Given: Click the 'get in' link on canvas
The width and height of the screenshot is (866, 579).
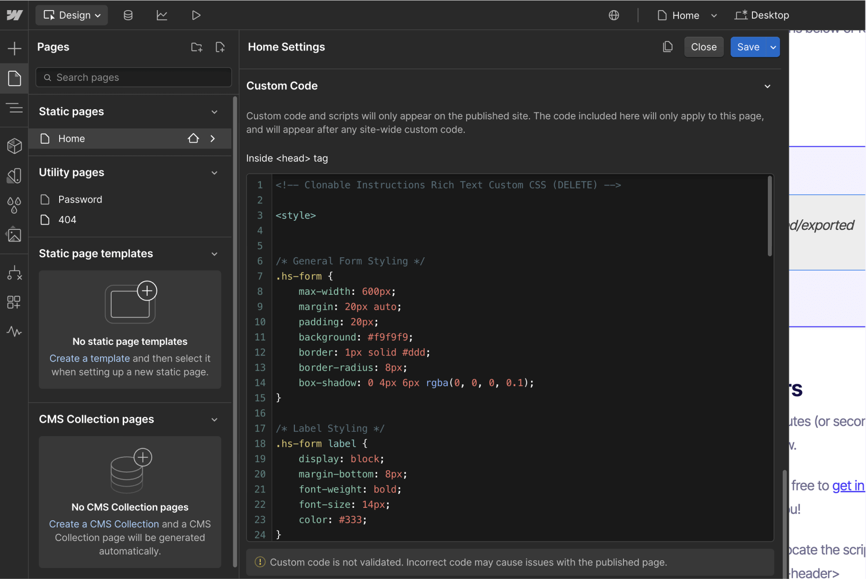Looking at the screenshot, I should pos(848,486).
